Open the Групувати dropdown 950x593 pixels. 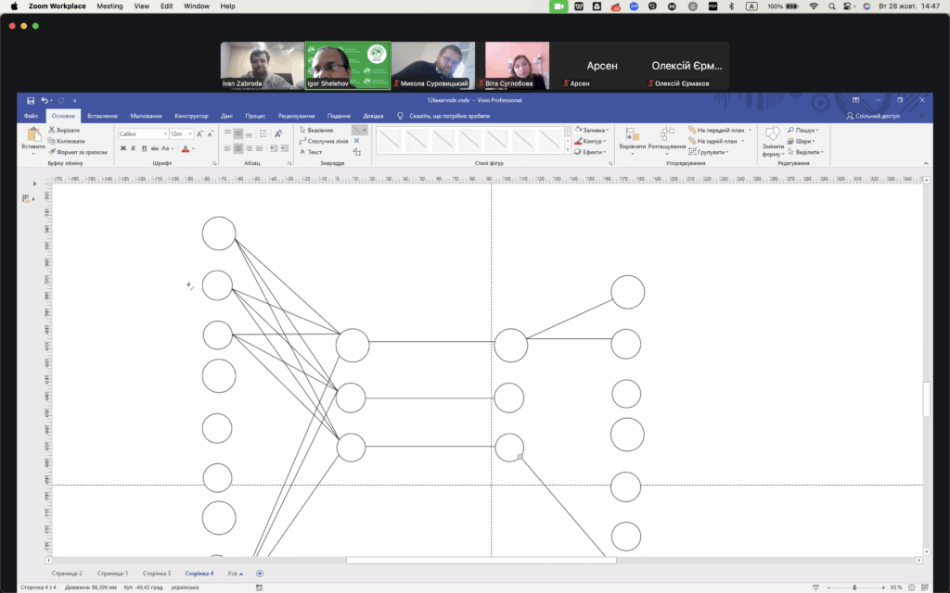pyautogui.click(x=710, y=152)
